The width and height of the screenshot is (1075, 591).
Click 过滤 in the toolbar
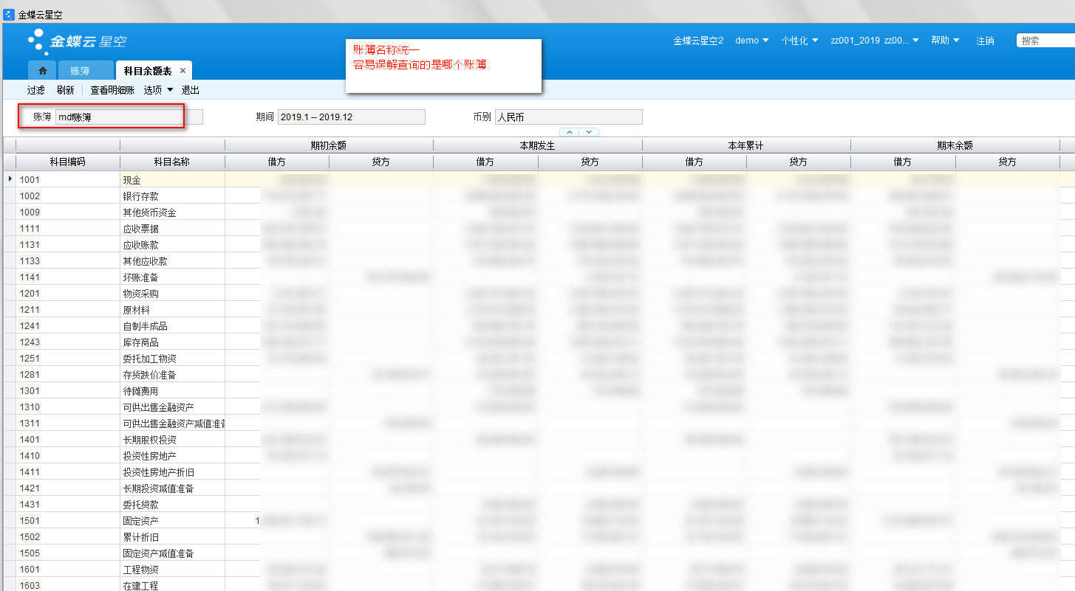pos(36,90)
